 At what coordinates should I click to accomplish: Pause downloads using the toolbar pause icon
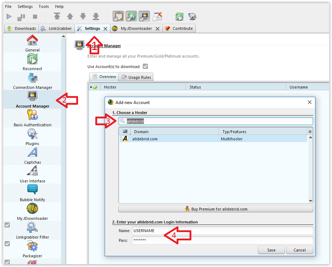click(21, 17)
